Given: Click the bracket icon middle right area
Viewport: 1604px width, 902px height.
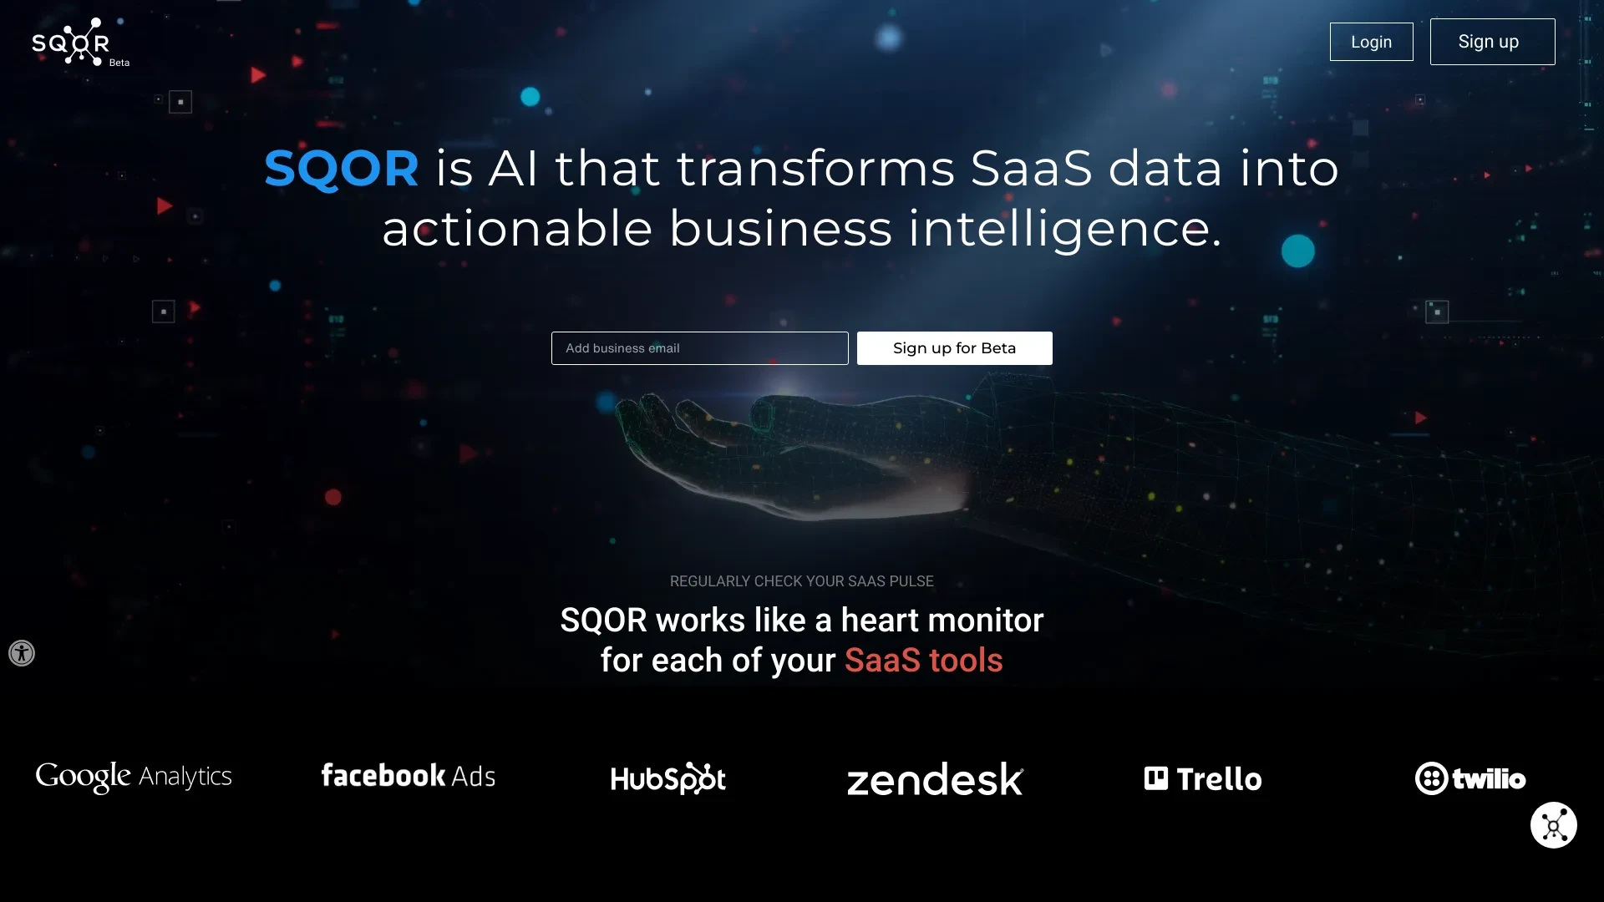Looking at the screenshot, I should 1437,312.
